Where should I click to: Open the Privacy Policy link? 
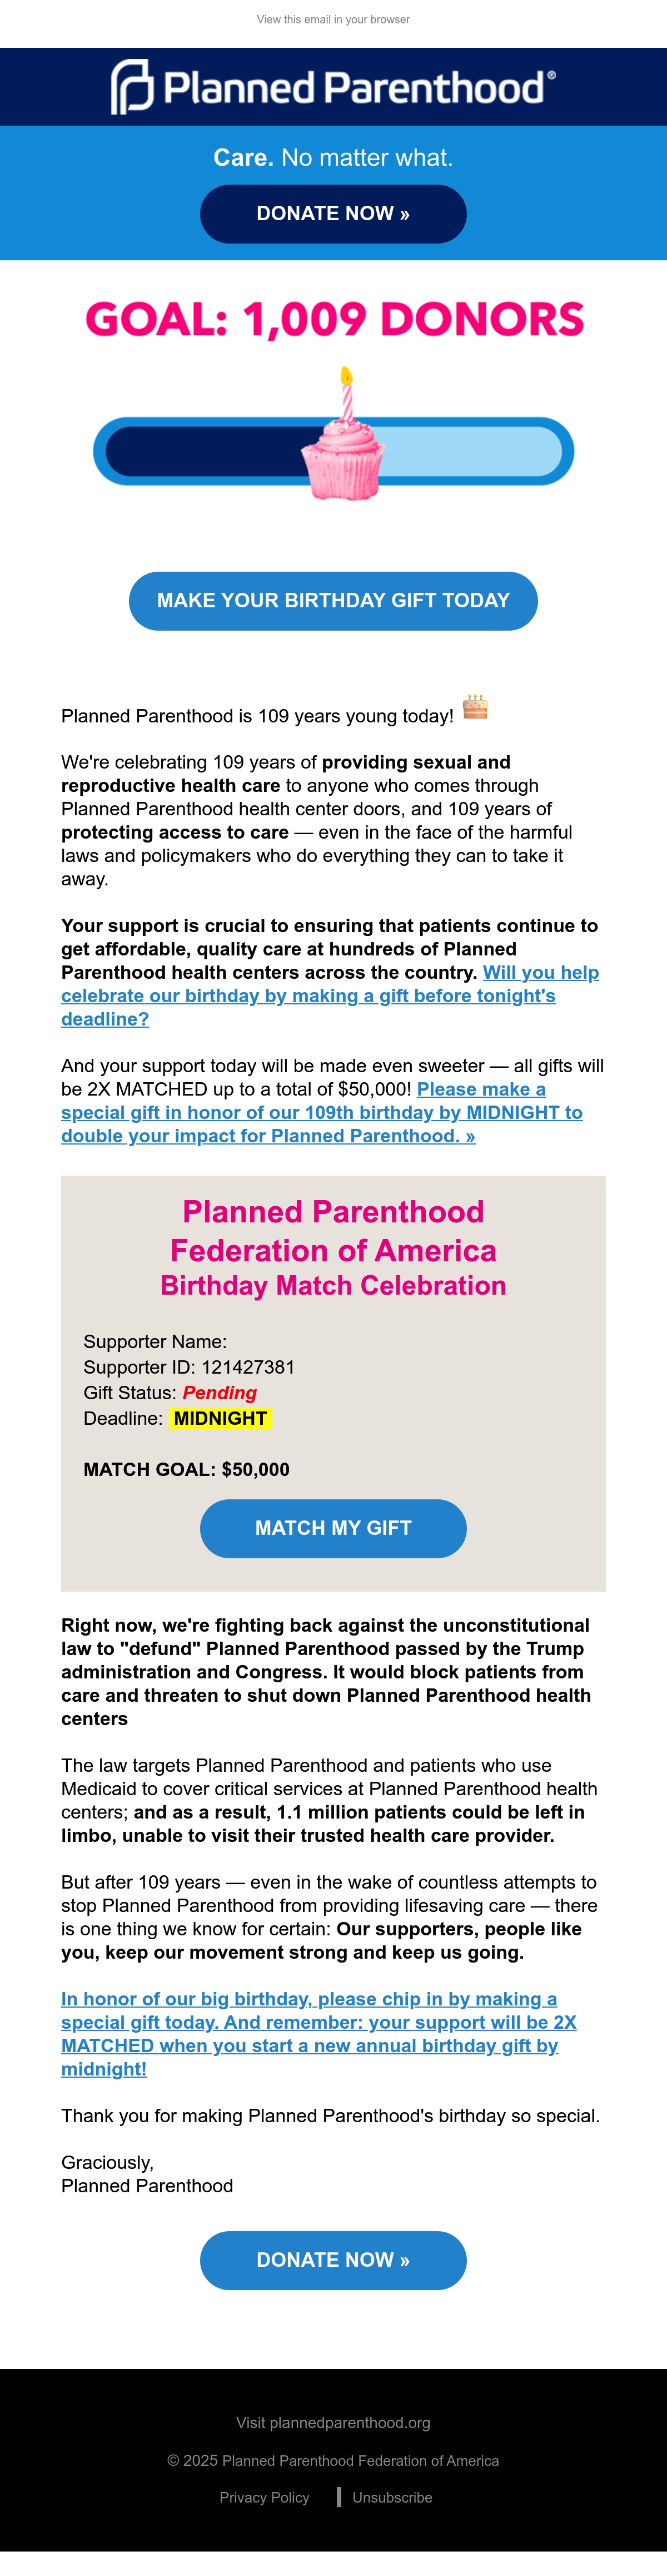(x=264, y=2497)
